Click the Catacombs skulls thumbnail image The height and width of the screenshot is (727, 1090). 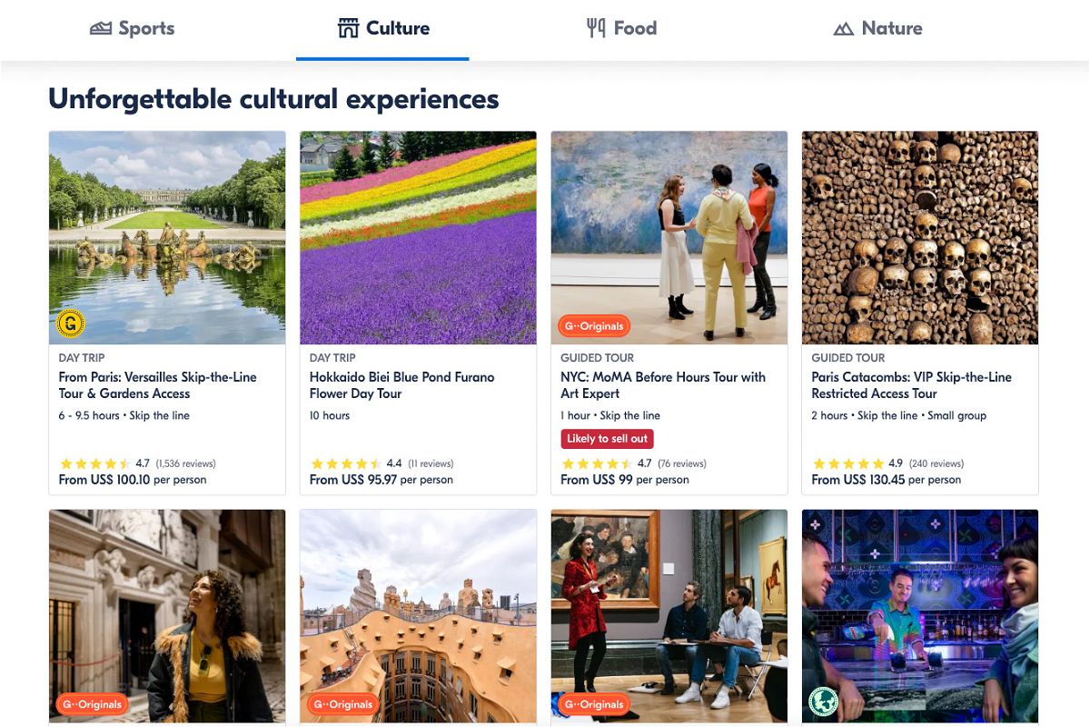click(x=919, y=238)
